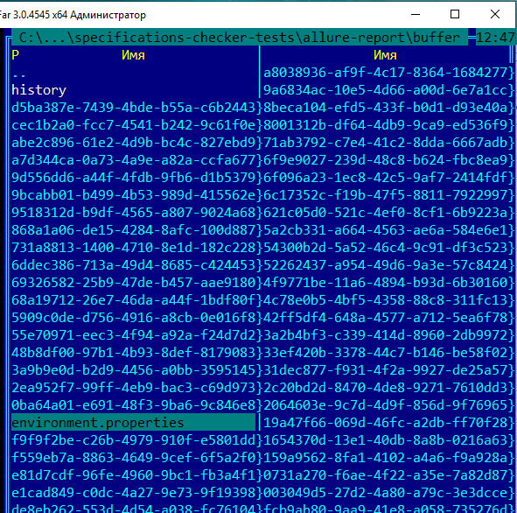
Task: Select file 1654370d-13e1-40db-8a8b-0216a63
Action: click(x=385, y=440)
